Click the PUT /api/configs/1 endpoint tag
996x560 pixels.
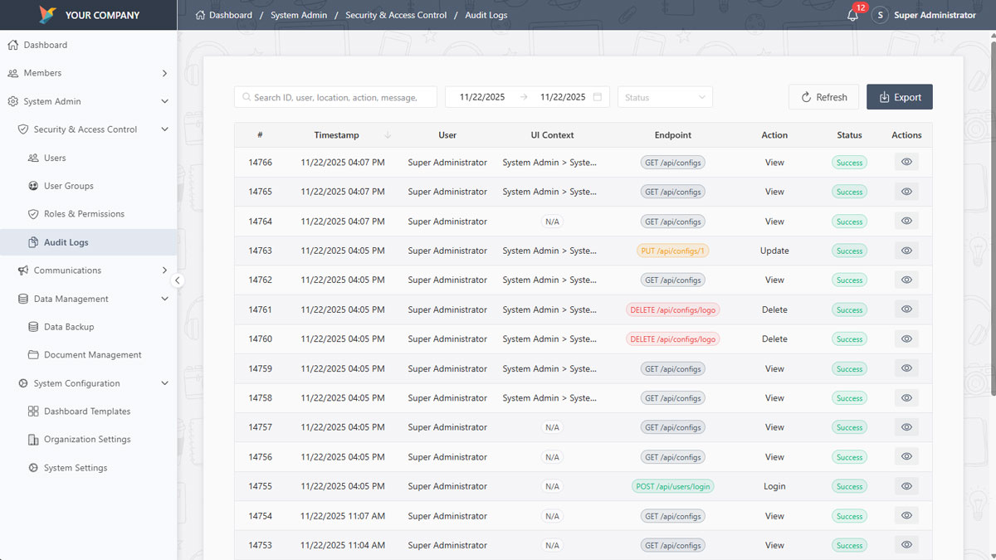point(673,251)
